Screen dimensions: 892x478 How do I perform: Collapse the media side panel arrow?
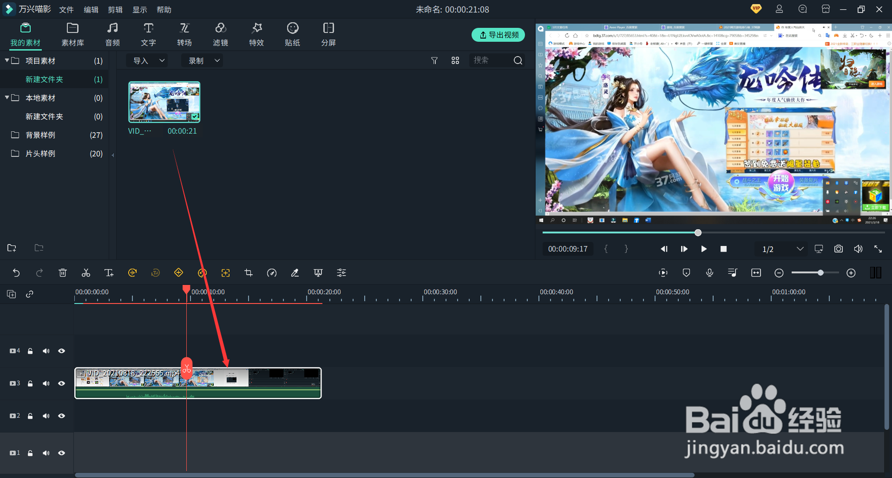coord(113,155)
